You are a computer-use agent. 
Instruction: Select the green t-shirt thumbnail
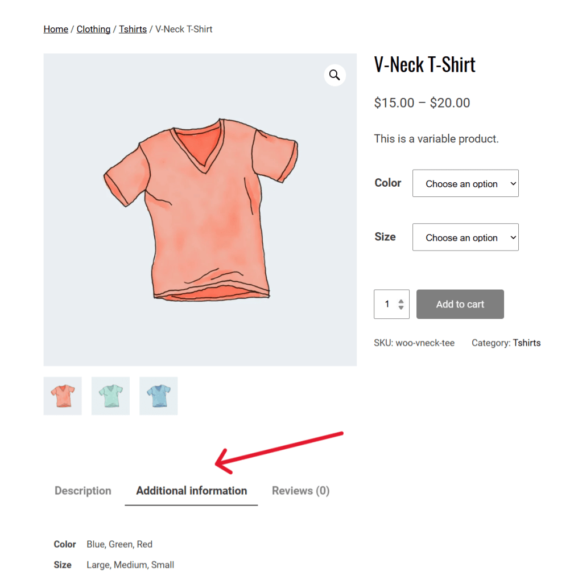coord(110,396)
